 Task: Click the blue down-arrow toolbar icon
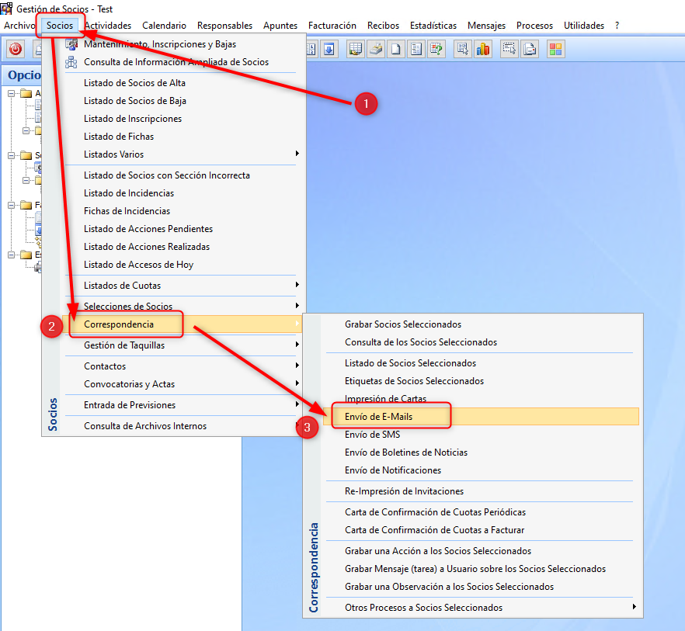[x=329, y=50]
